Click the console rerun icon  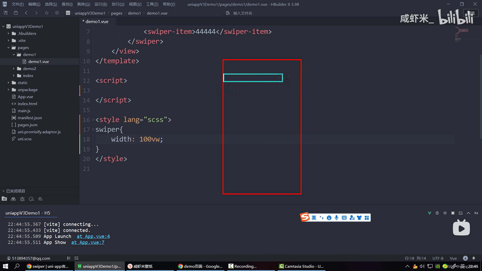pos(445,213)
